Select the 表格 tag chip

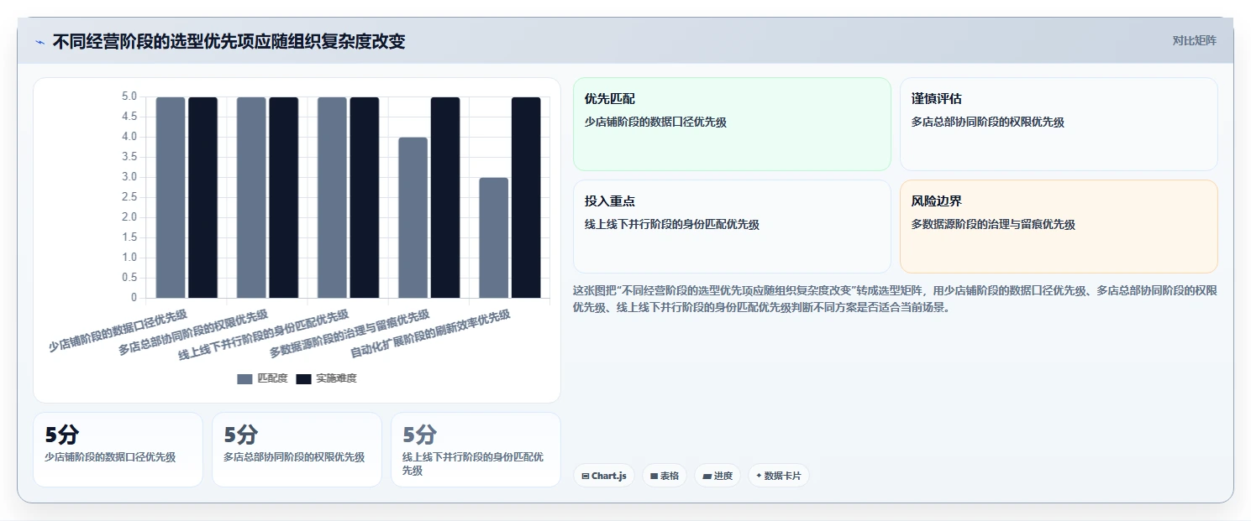665,476
